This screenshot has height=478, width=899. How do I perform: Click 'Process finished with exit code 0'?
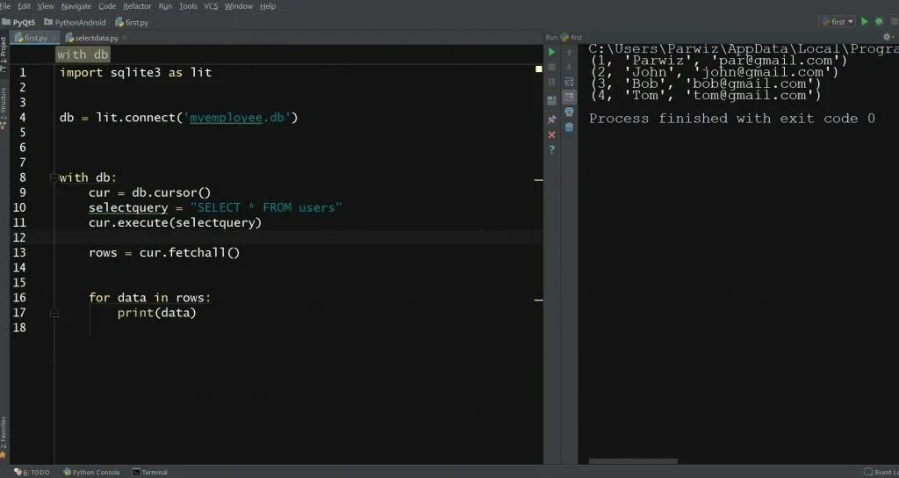click(732, 119)
